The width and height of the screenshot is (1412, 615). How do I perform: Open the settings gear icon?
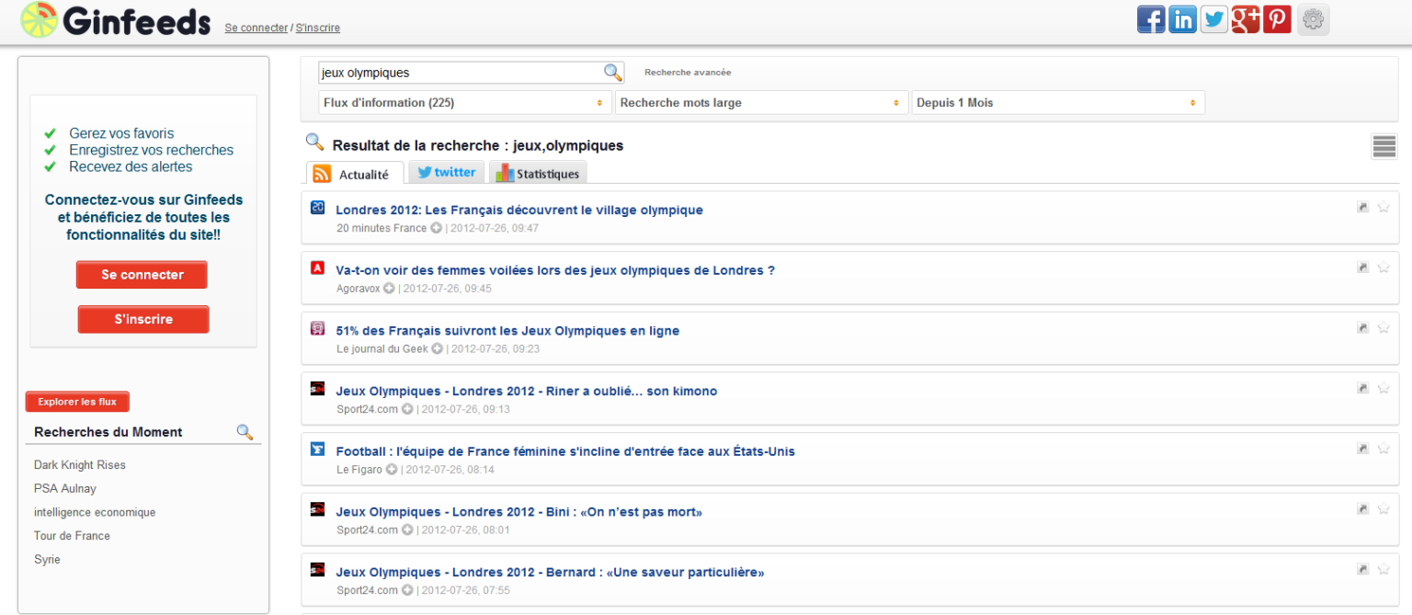[1313, 19]
